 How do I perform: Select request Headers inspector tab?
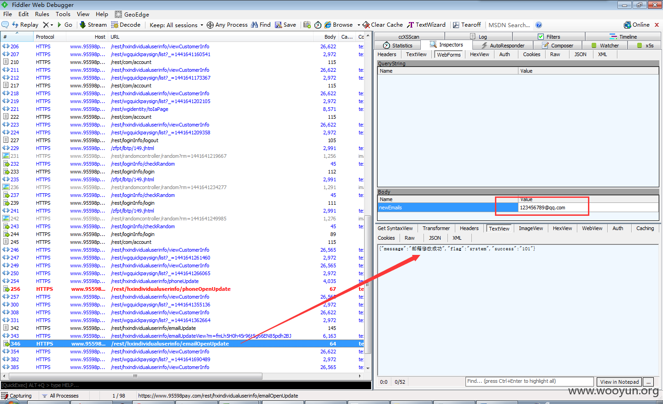click(x=387, y=54)
